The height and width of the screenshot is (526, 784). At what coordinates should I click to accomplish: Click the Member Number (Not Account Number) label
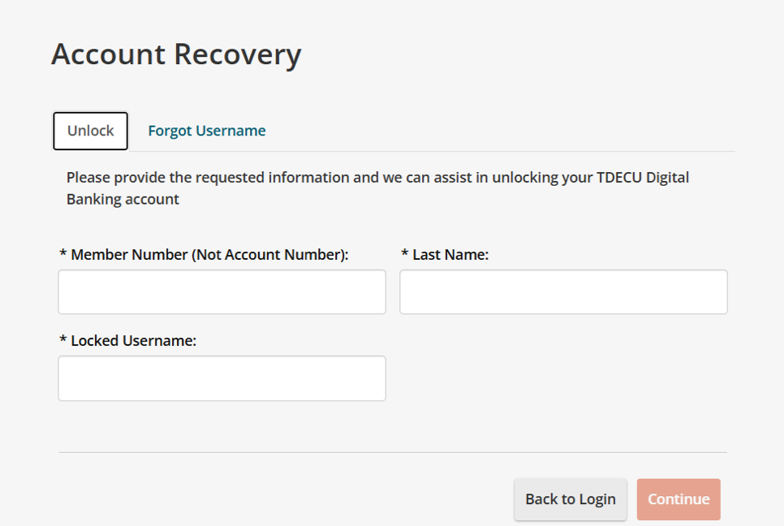[204, 255]
